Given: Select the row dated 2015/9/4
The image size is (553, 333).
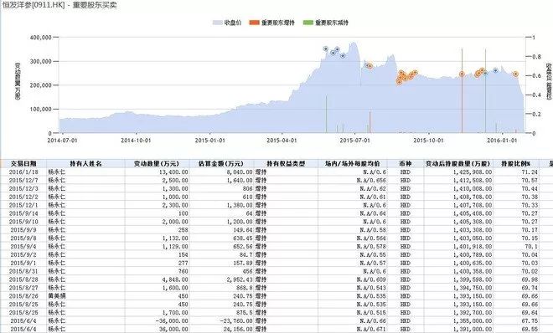Looking at the screenshot, I should pyautogui.click(x=276, y=247).
